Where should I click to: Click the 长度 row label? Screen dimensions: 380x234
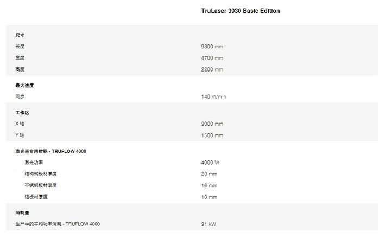20,46
